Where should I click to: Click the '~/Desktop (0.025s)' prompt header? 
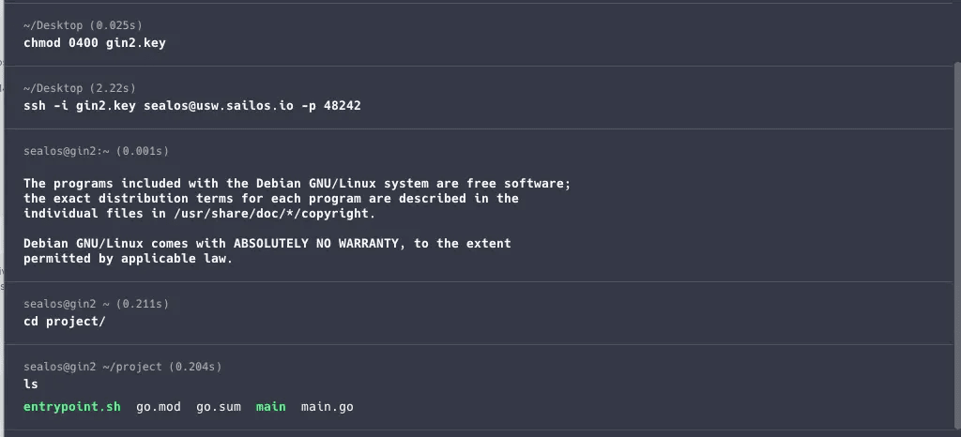[x=83, y=25]
